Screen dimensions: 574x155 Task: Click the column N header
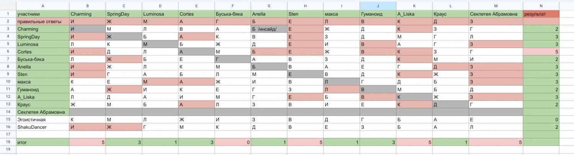pyautogui.click(x=541, y=6)
